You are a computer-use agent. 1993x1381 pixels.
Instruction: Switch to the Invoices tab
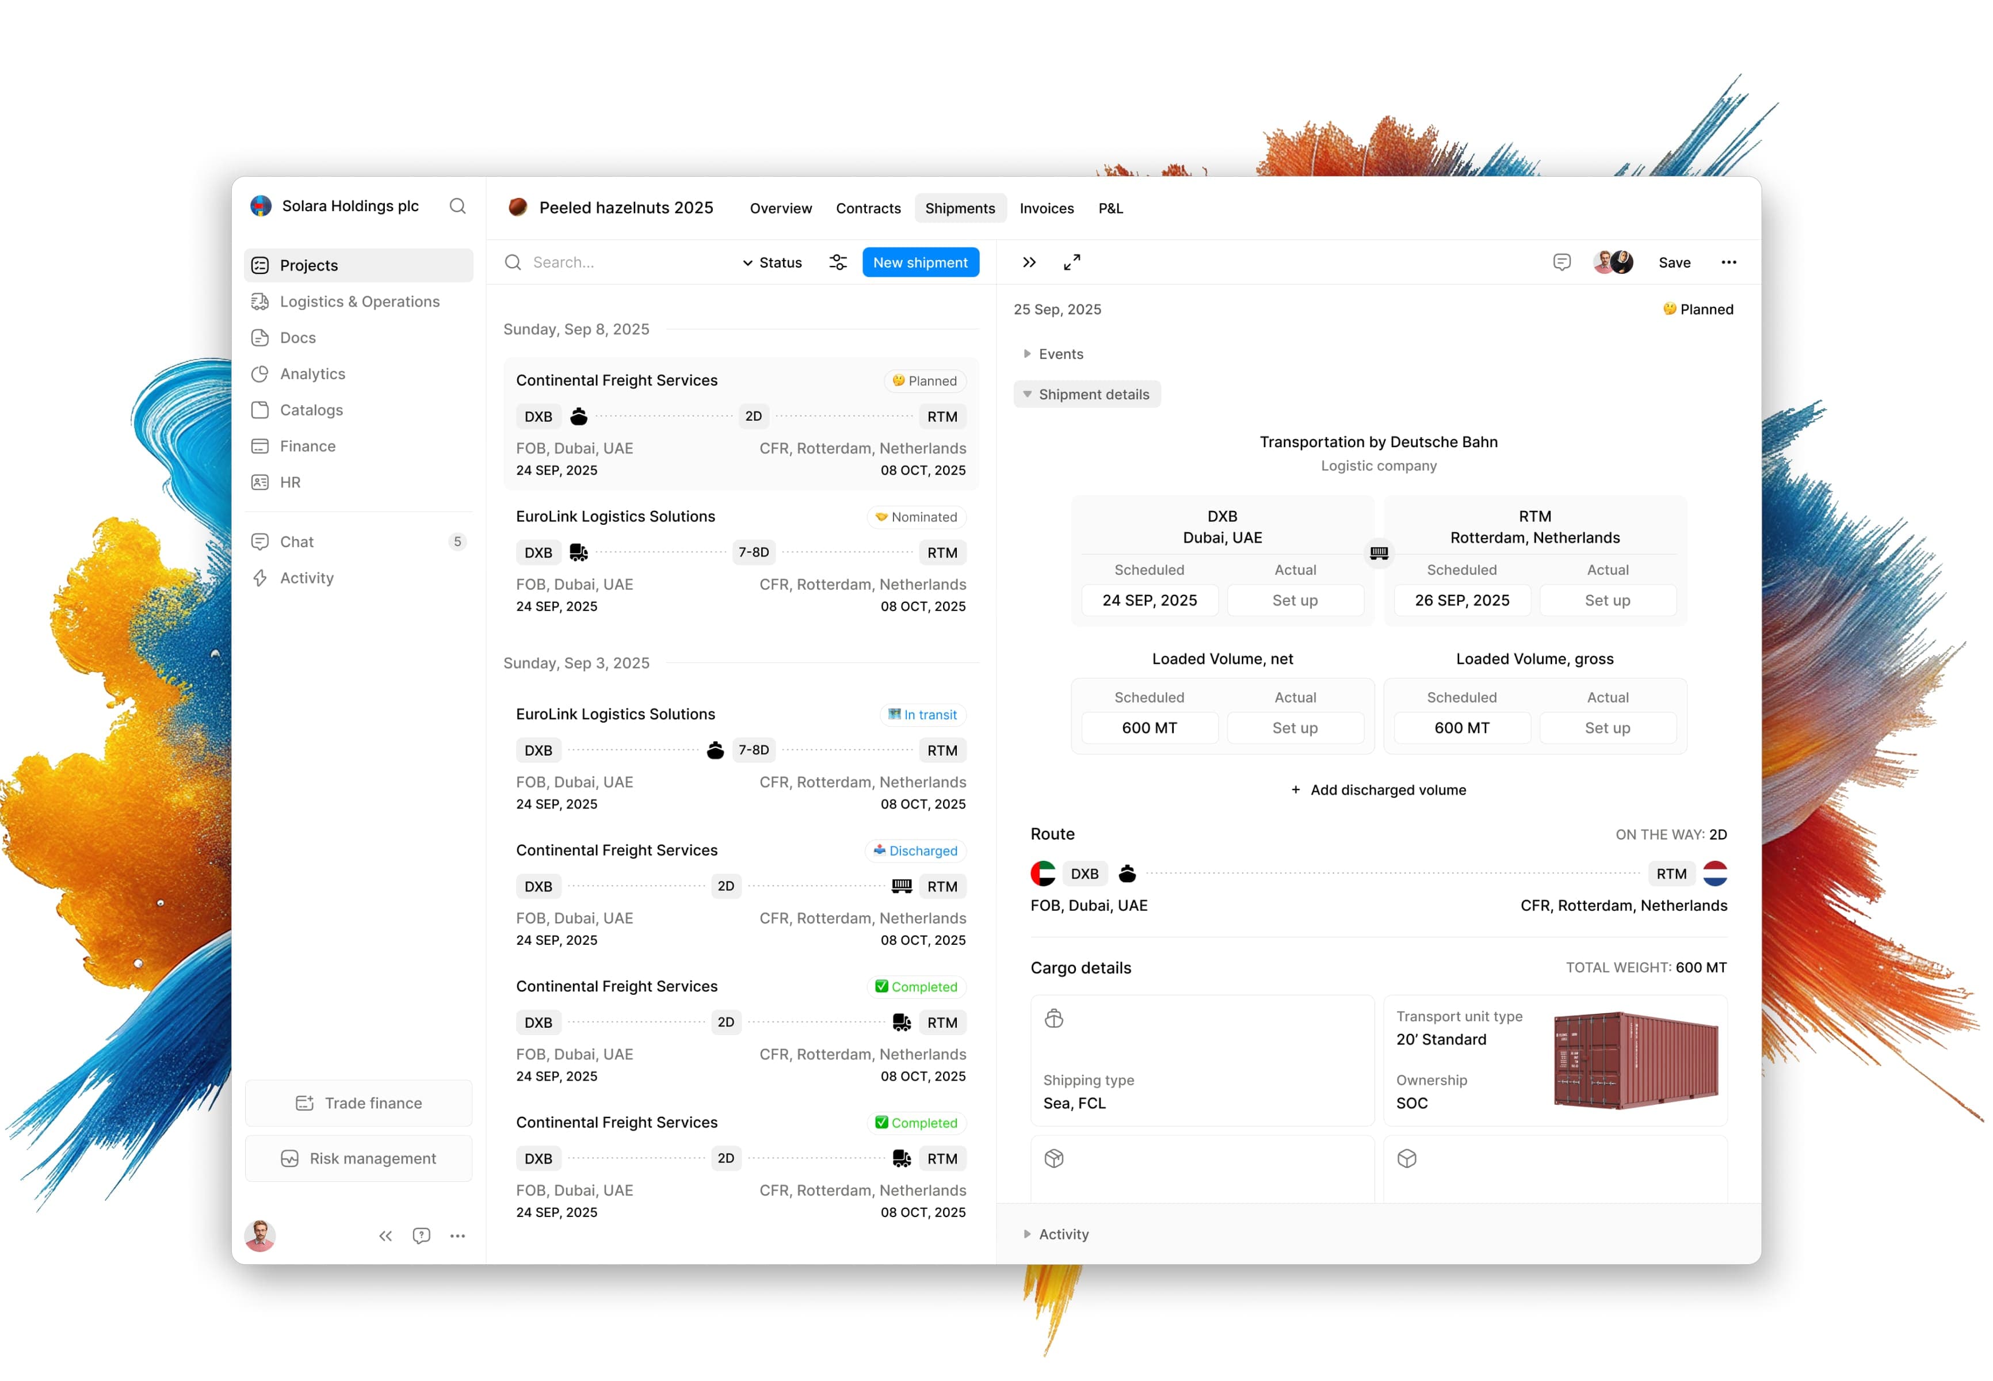1046,208
